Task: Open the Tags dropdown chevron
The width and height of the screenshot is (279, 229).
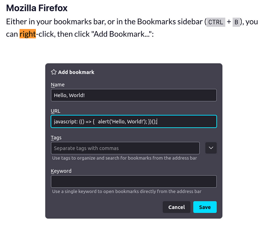Action: click(211, 148)
